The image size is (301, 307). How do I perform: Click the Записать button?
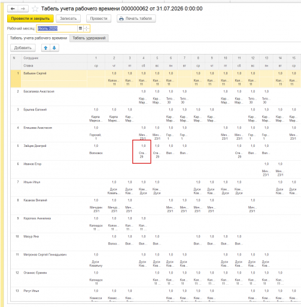68,19
